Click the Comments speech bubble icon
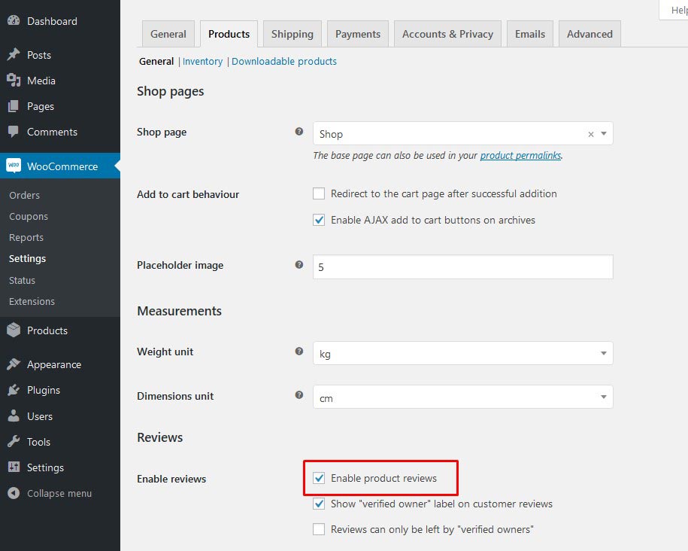688x551 pixels. [14, 132]
